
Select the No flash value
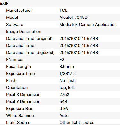click(68, 81)
